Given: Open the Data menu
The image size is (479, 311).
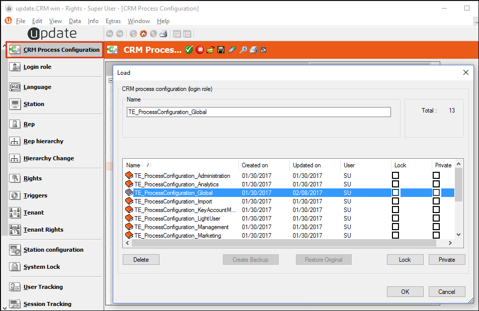Looking at the screenshot, I should 75,21.
